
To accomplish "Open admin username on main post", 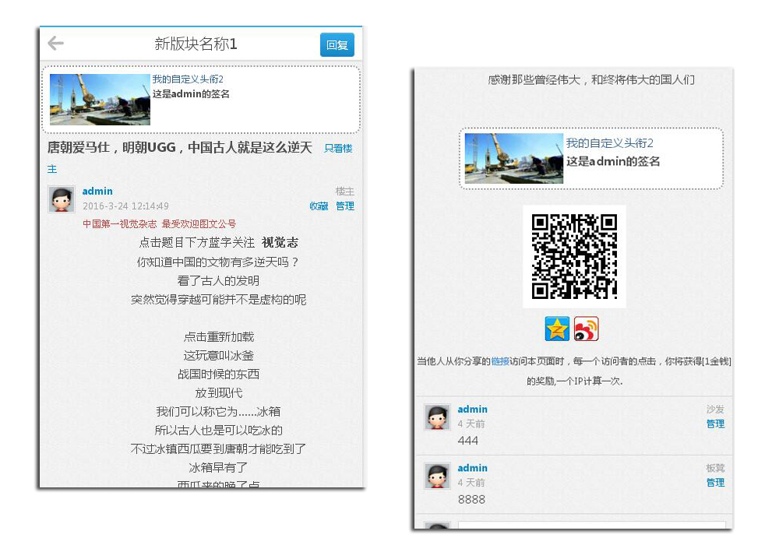I will (97, 191).
